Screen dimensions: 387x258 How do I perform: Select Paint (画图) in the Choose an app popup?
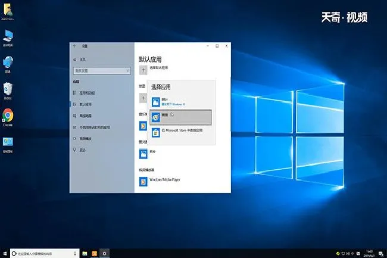(180, 117)
